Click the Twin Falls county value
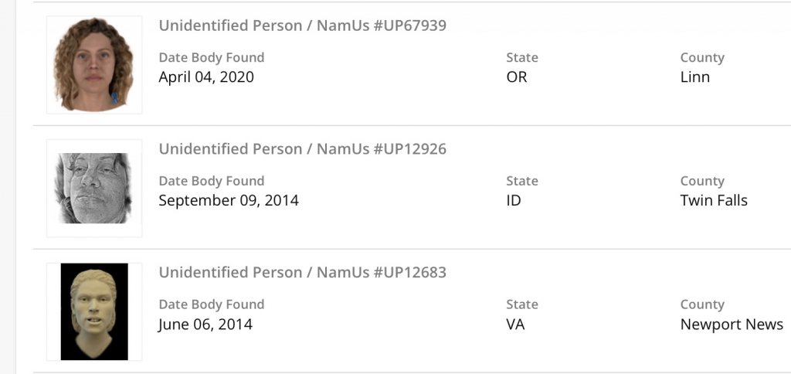Viewport: 791px width, 374px height. [x=714, y=201]
